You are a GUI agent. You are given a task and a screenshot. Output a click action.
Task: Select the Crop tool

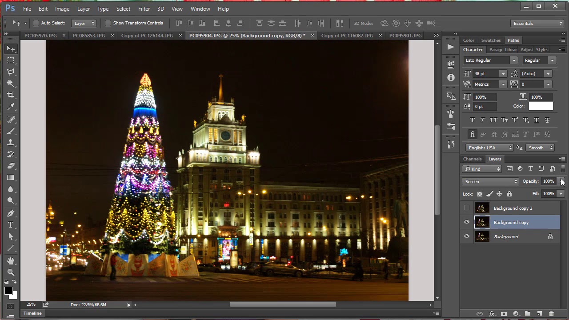[11, 95]
